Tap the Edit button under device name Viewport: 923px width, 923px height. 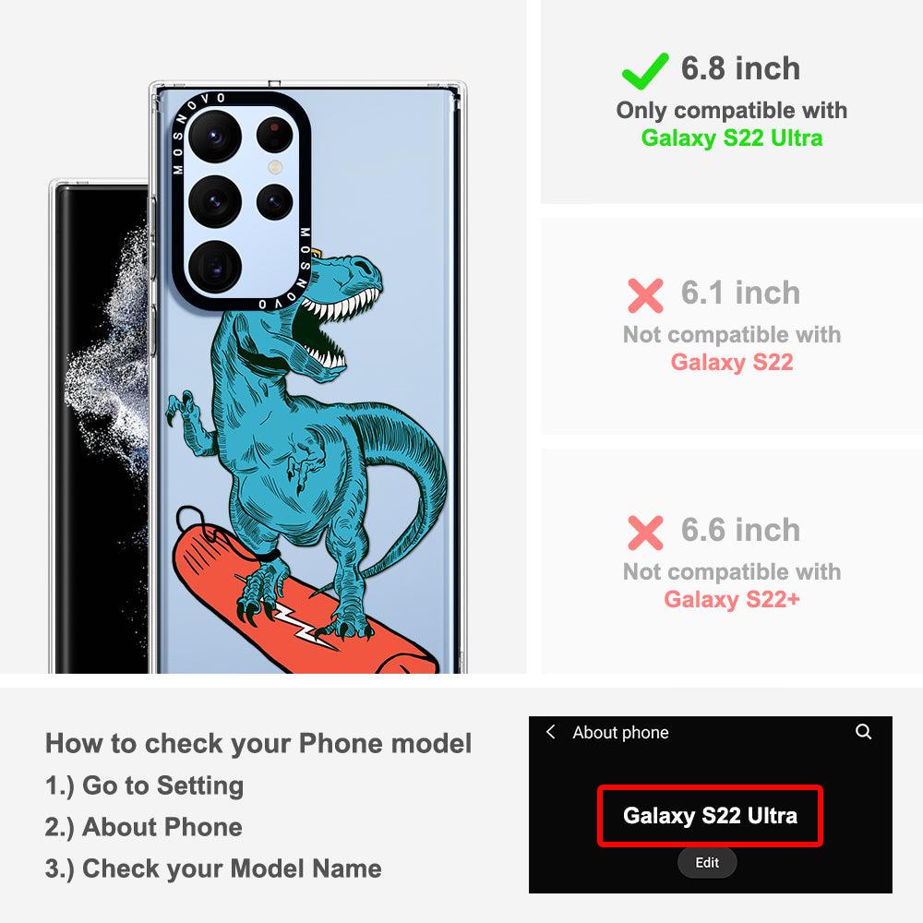[707, 862]
